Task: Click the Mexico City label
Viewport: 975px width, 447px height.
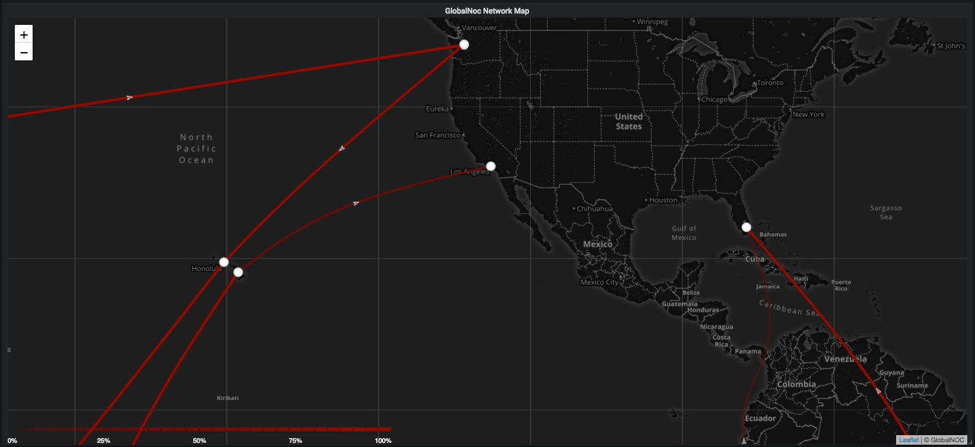Action: click(599, 282)
